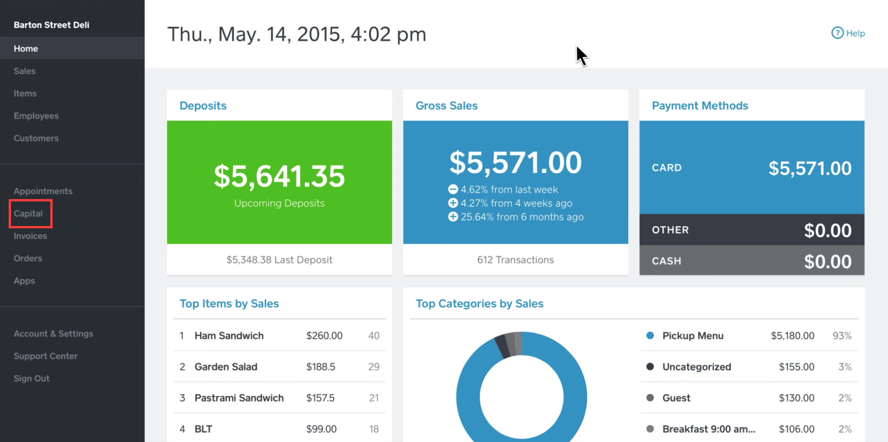Image resolution: width=888 pixels, height=442 pixels.
Task: Go to Orders in the sidebar
Action: point(28,258)
